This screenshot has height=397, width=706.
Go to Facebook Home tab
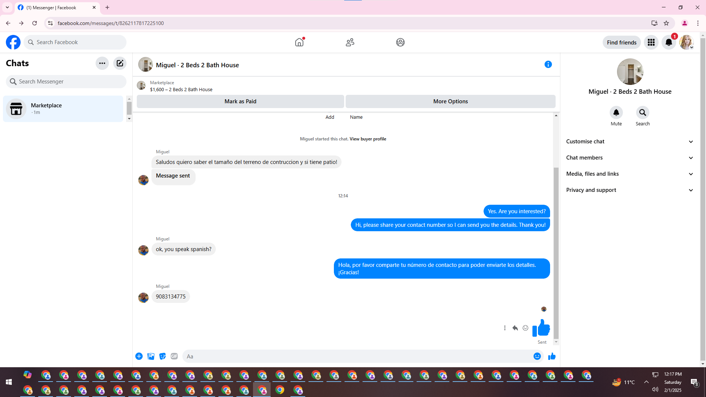299,42
